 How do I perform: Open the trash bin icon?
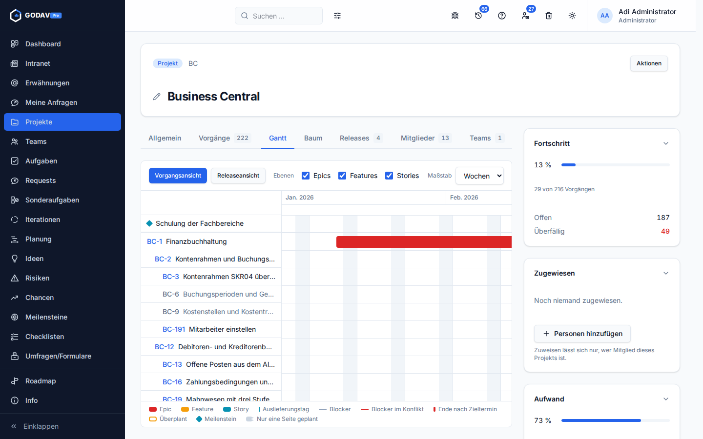click(549, 16)
